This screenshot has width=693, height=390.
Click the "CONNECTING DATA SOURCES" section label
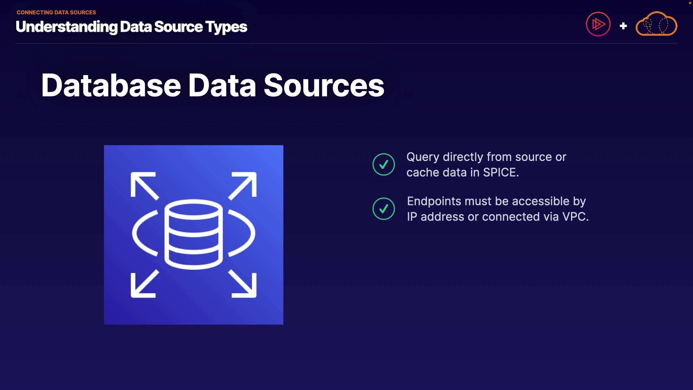coord(56,12)
